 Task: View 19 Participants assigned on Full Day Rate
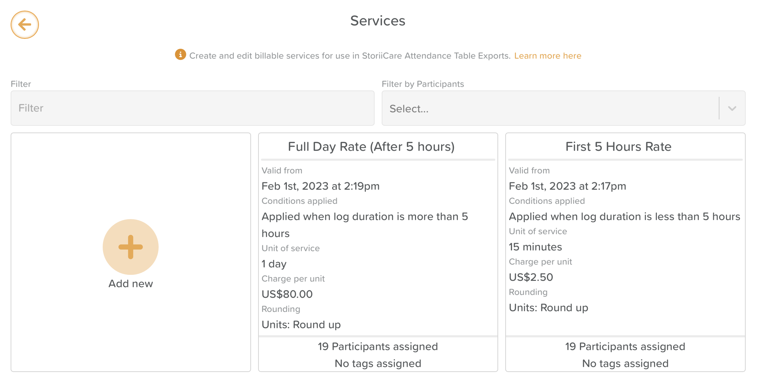(378, 347)
